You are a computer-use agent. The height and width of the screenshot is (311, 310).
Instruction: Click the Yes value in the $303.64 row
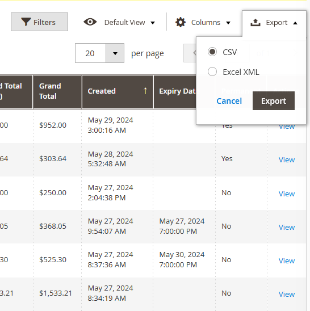pyautogui.click(x=227, y=159)
